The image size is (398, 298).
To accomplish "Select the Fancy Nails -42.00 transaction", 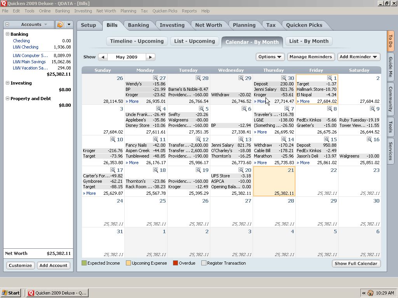I will click(x=145, y=145).
